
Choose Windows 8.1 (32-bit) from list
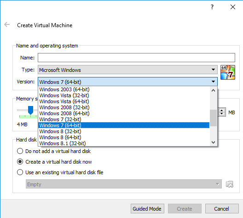click(124, 143)
